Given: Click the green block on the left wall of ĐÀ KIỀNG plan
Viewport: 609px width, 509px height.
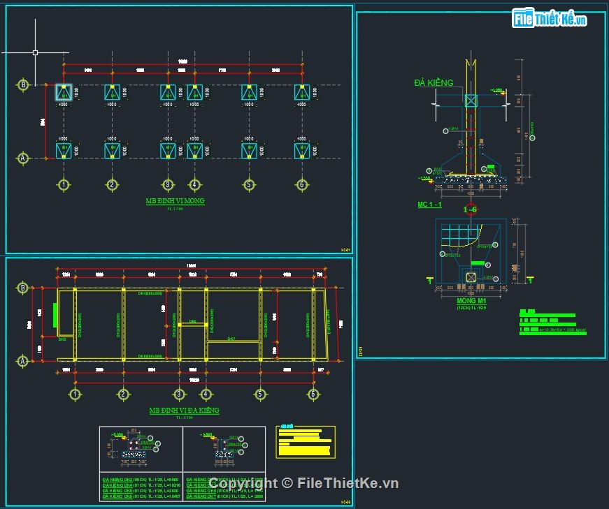Looking at the screenshot, I should pos(55,315).
